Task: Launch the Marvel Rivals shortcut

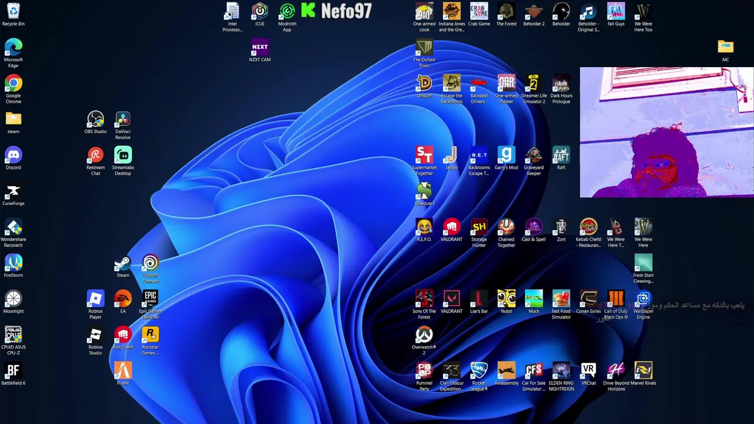Action: pos(643,374)
